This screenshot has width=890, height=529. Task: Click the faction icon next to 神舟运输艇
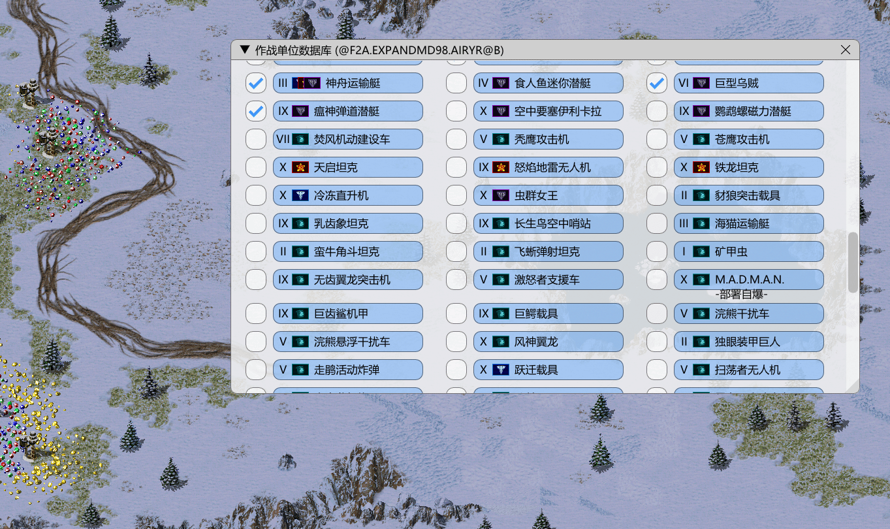coord(306,83)
